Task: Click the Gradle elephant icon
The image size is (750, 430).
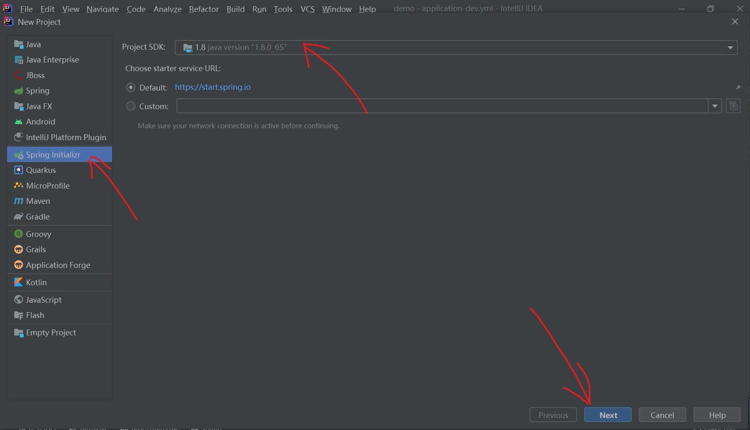Action: click(19, 217)
